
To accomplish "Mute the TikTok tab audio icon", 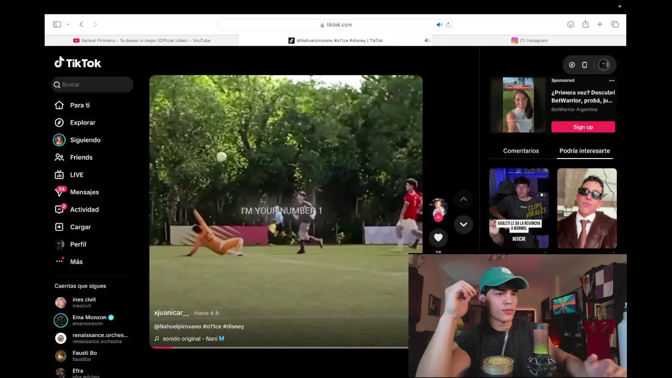I will coord(427,40).
